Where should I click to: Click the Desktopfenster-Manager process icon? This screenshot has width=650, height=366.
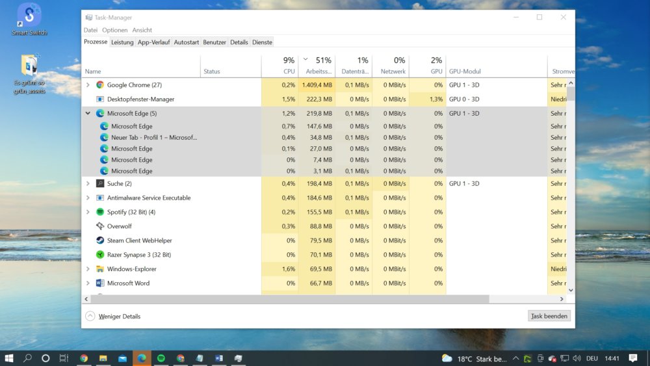pos(100,99)
